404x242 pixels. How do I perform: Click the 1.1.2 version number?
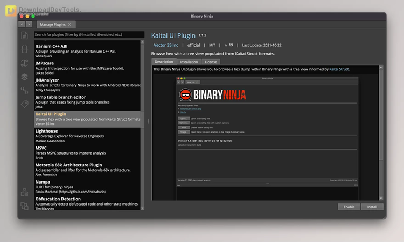(x=202, y=35)
